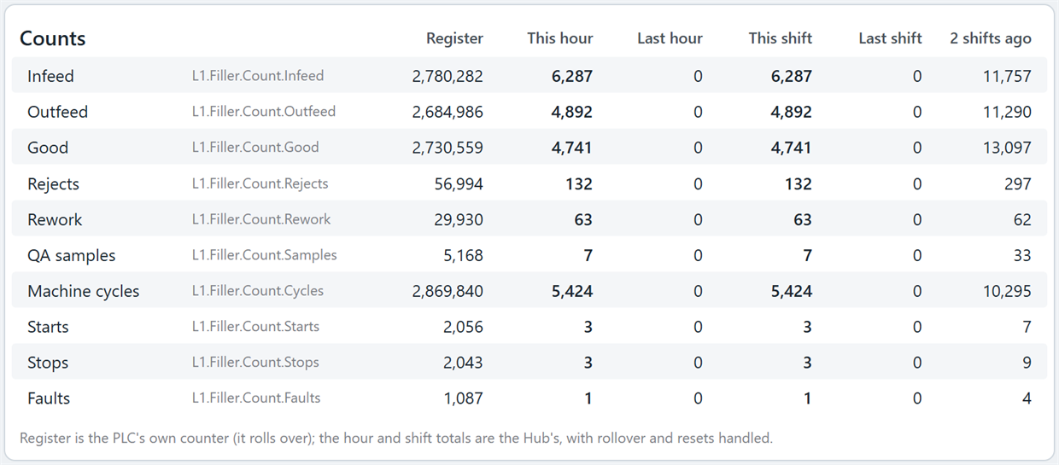Click the Last shift column header

(x=890, y=38)
